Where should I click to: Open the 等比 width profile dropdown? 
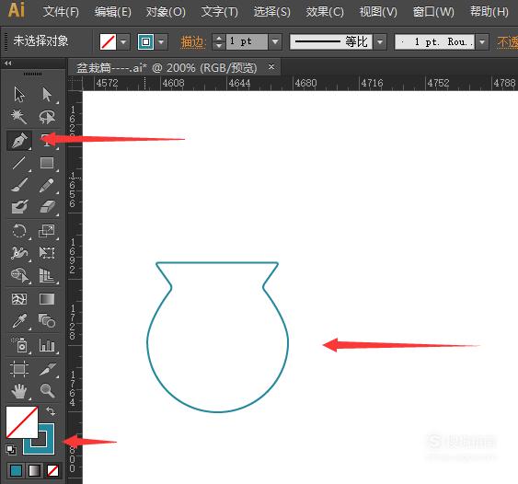pyautogui.click(x=380, y=42)
